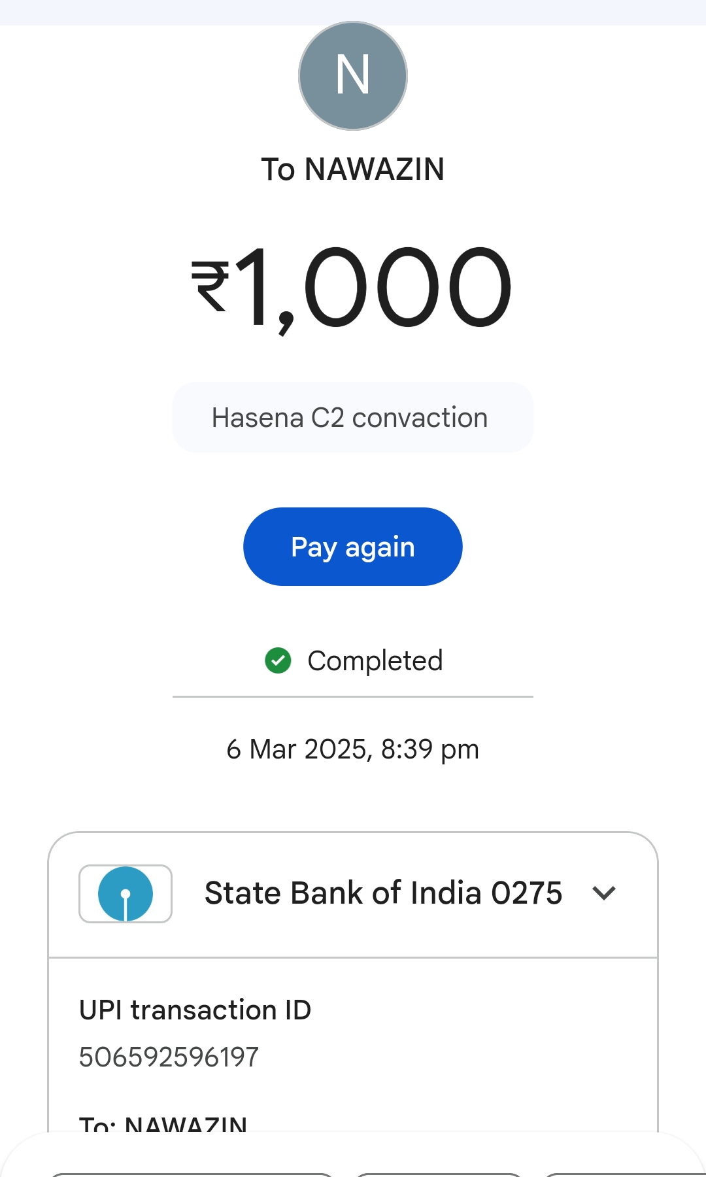Click the divider line under Completed
Viewport: 706px width, 1177px height.
[x=353, y=697]
